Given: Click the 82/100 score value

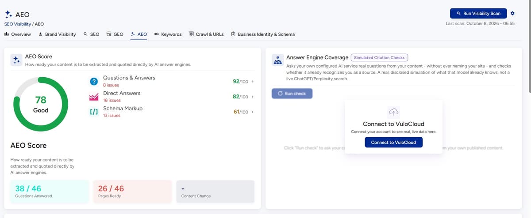Looking at the screenshot, I should coord(240,97).
